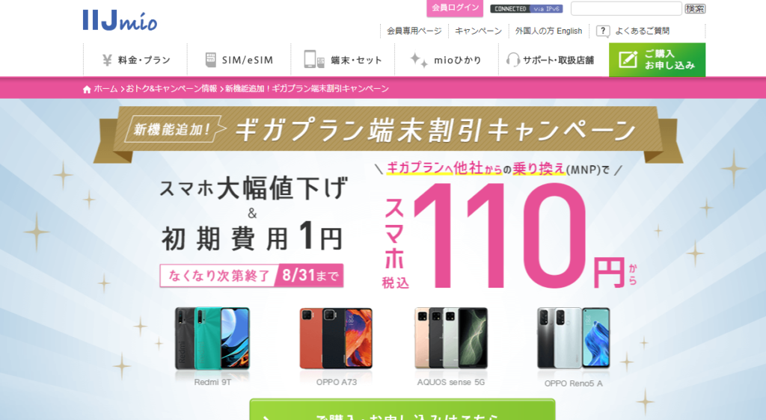The height and width of the screenshot is (420, 766).
Task: Click the home icon in breadcrumb
Action: point(87,89)
